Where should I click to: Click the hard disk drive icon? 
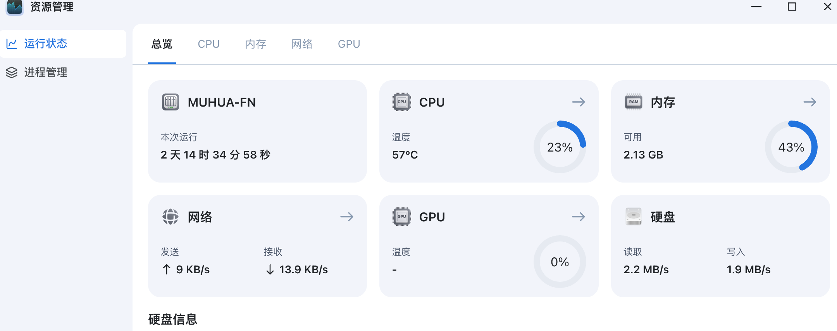click(633, 217)
